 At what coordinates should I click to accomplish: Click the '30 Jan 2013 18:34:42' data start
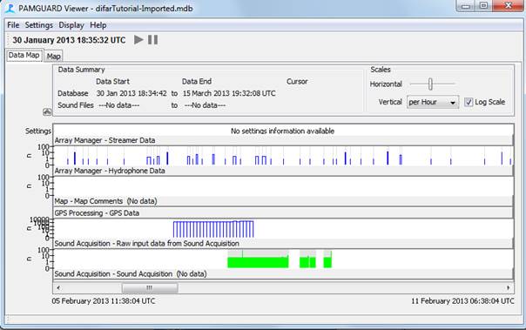tap(131, 93)
